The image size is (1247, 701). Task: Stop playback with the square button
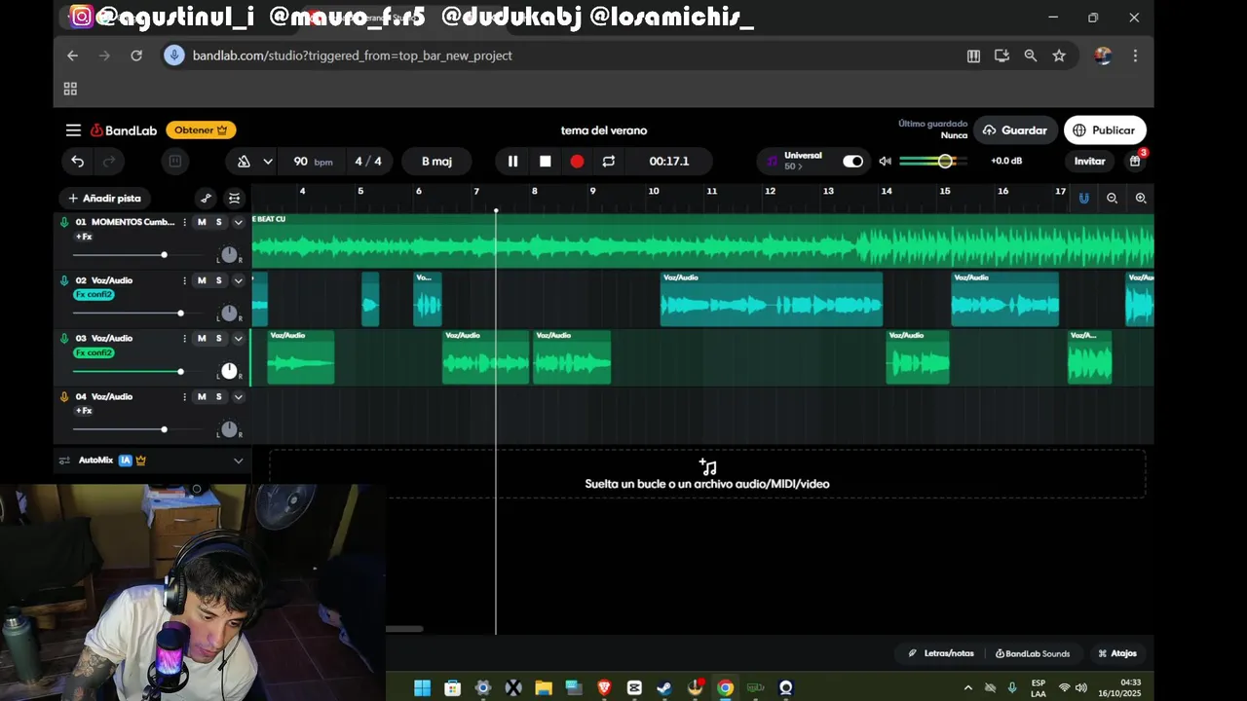[x=546, y=162]
